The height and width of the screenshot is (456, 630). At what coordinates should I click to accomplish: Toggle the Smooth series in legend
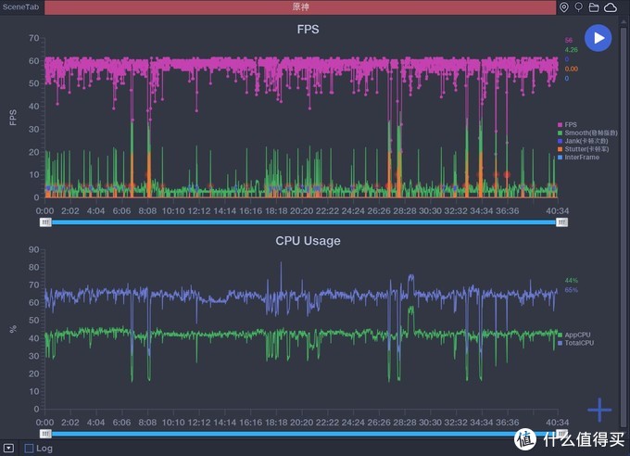(x=587, y=133)
